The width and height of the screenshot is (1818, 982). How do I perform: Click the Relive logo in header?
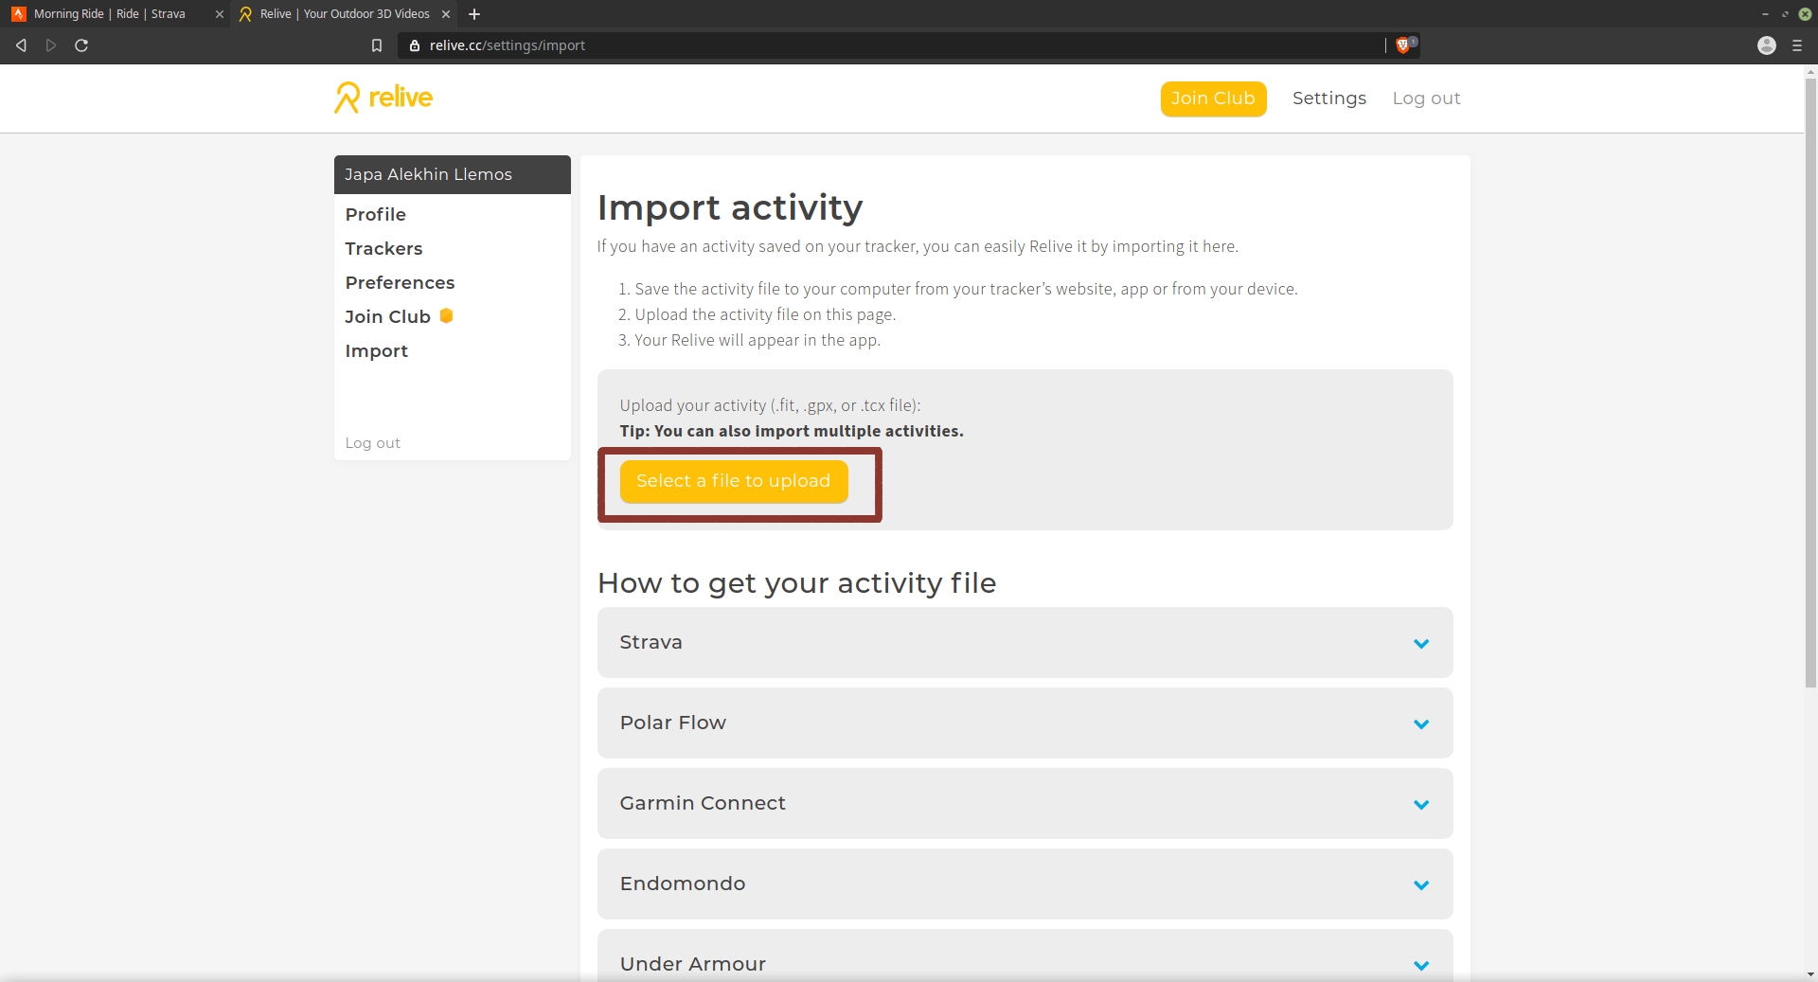click(383, 98)
